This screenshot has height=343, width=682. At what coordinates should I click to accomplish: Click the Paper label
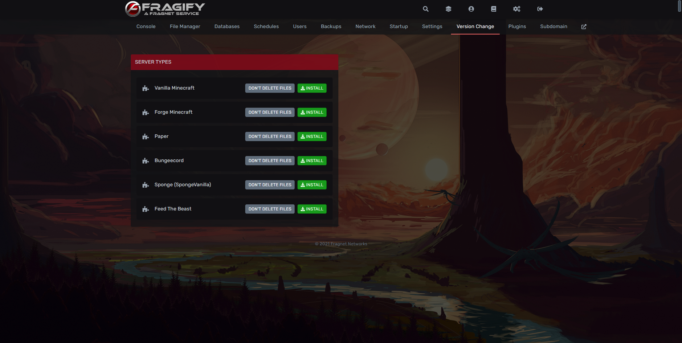[162, 136]
